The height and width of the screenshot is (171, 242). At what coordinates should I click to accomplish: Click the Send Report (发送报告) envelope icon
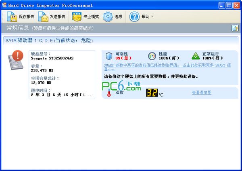43,17
